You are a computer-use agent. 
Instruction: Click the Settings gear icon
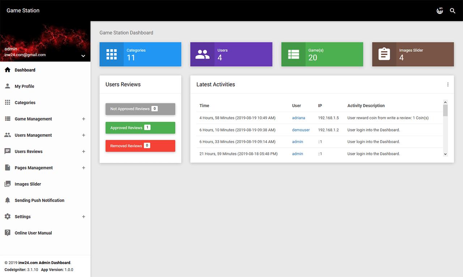coord(8,217)
